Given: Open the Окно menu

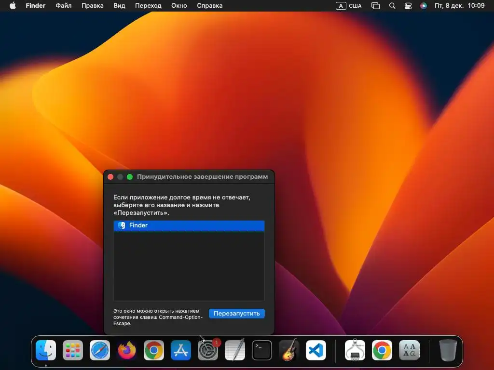Looking at the screenshot, I should point(179,6).
